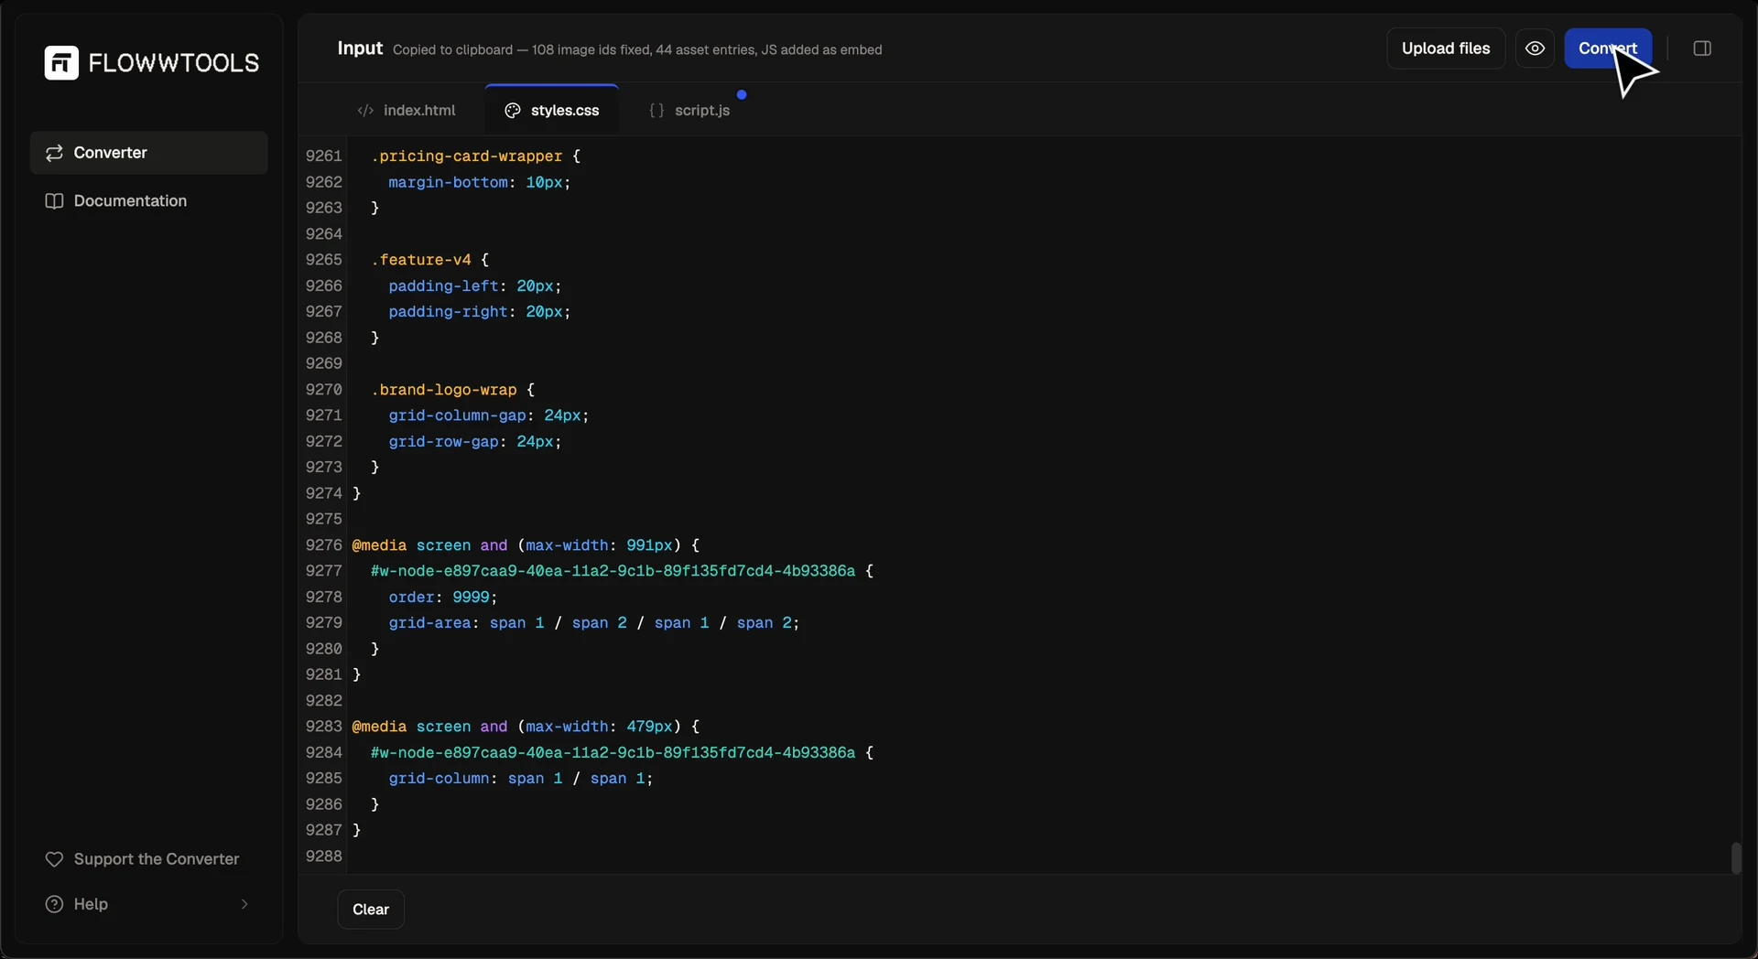
Task: Click the FlowwTools logo icon
Action: 61,63
